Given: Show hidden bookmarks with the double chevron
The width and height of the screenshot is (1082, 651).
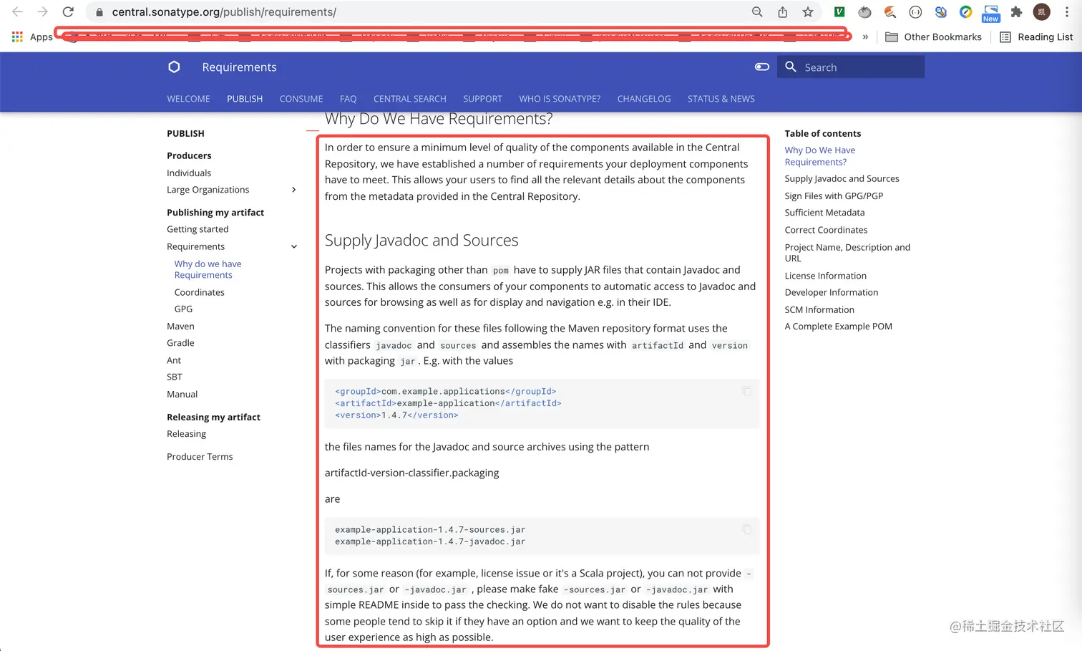Looking at the screenshot, I should click(x=865, y=37).
